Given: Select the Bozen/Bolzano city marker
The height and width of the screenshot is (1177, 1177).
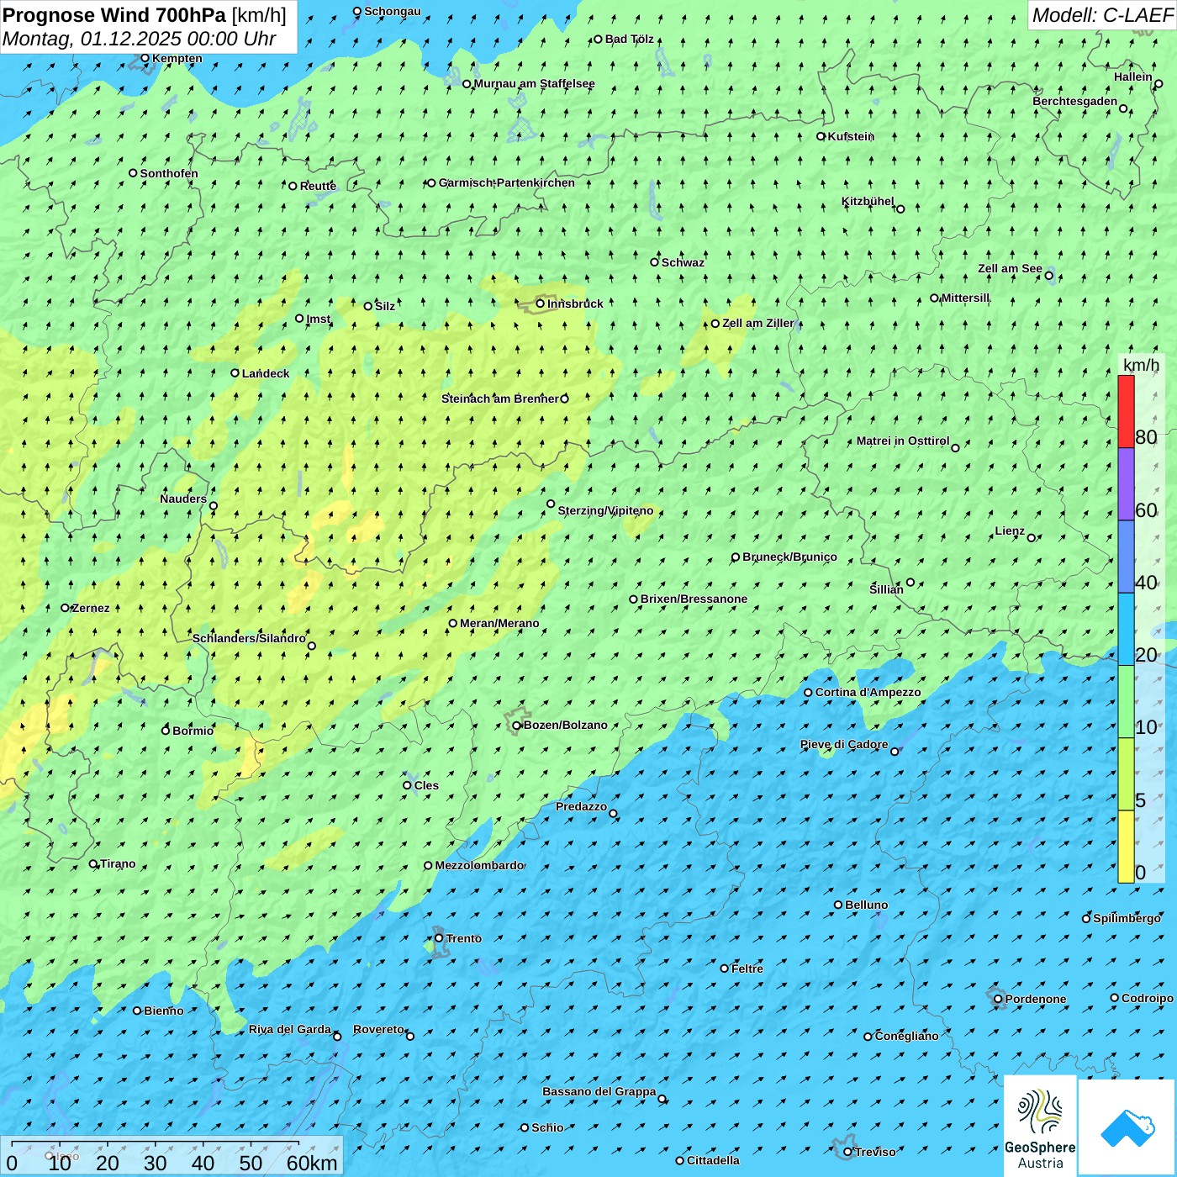Looking at the screenshot, I should (517, 726).
